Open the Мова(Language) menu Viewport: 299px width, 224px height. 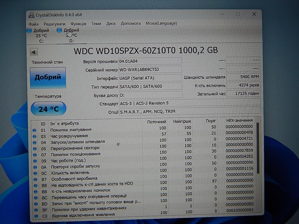[x=161, y=23]
